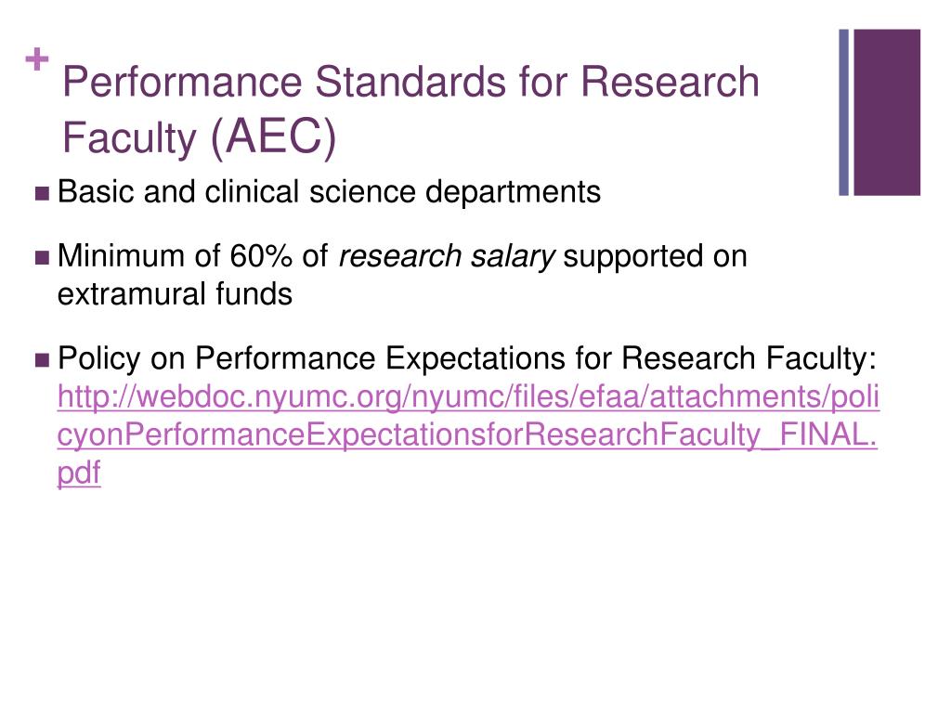The image size is (951, 713).
Task: Click the word 'Research' in the title
Action: coord(670,82)
